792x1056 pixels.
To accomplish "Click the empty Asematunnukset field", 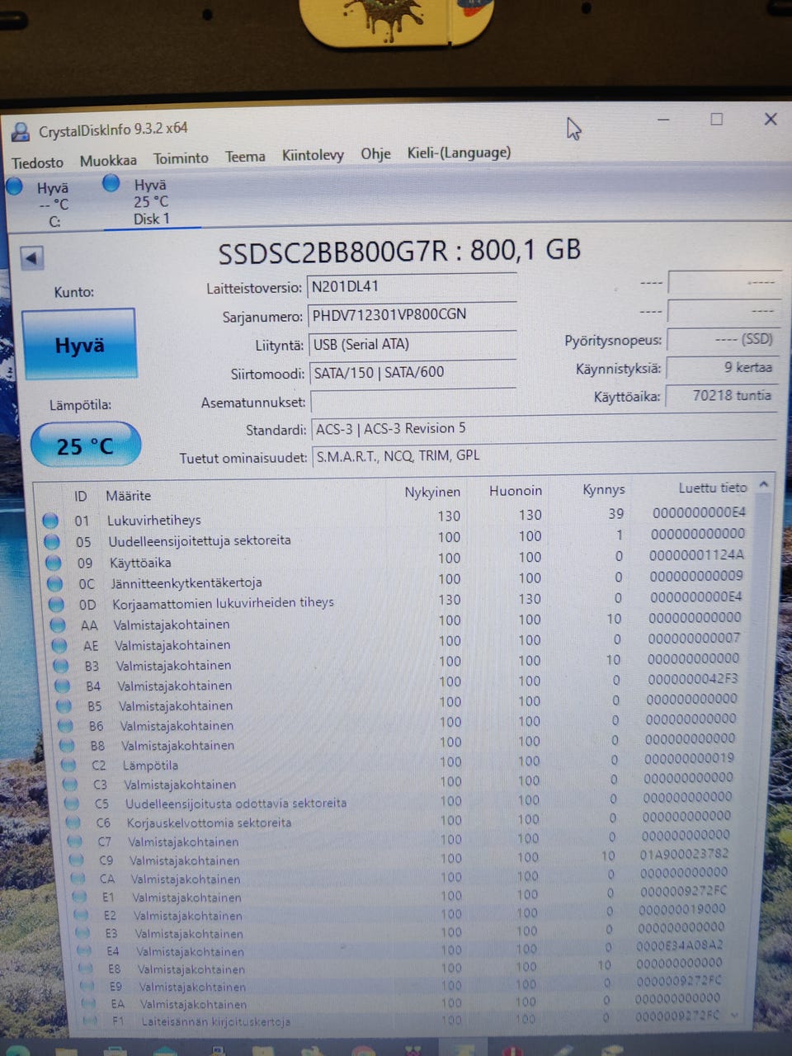I will click(x=413, y=402).
